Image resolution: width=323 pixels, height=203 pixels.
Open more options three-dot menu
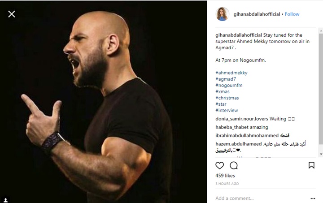click(313, 199)
